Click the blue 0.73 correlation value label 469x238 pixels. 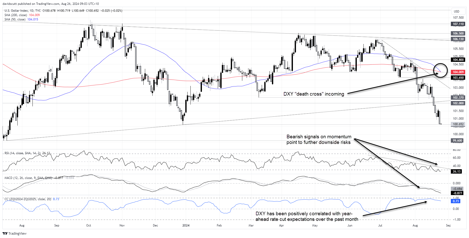(x=456, y=201)
